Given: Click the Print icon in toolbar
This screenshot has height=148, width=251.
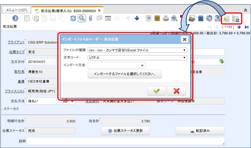Looking at the screenshot, I should 166,18.
